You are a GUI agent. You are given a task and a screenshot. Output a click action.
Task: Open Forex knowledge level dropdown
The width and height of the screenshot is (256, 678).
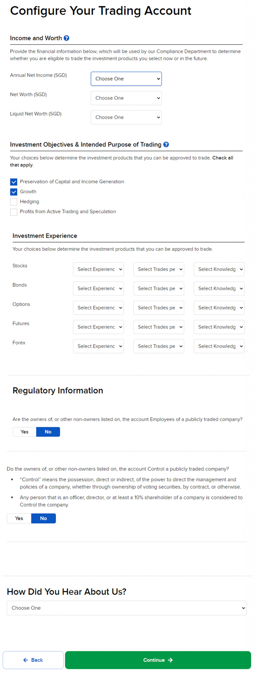tap(219, 346)
